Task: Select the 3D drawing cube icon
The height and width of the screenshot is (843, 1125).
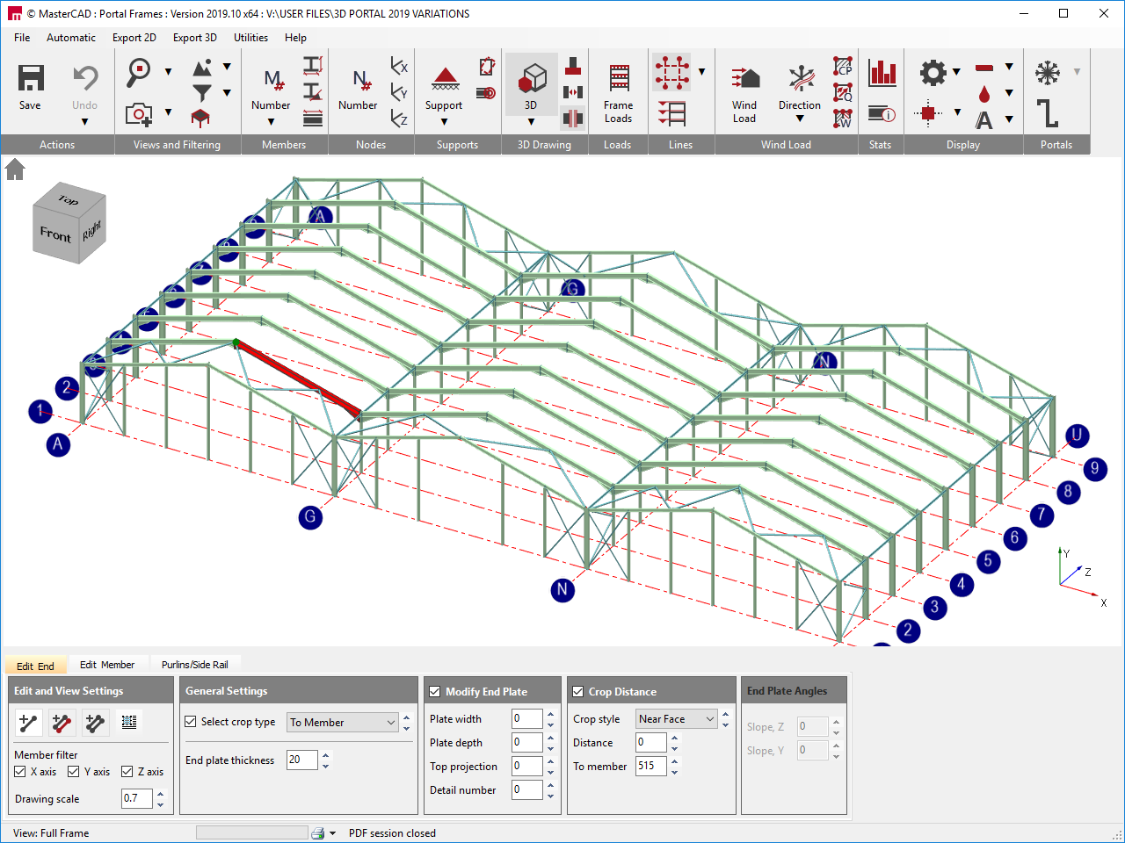Action: [531, 79]
